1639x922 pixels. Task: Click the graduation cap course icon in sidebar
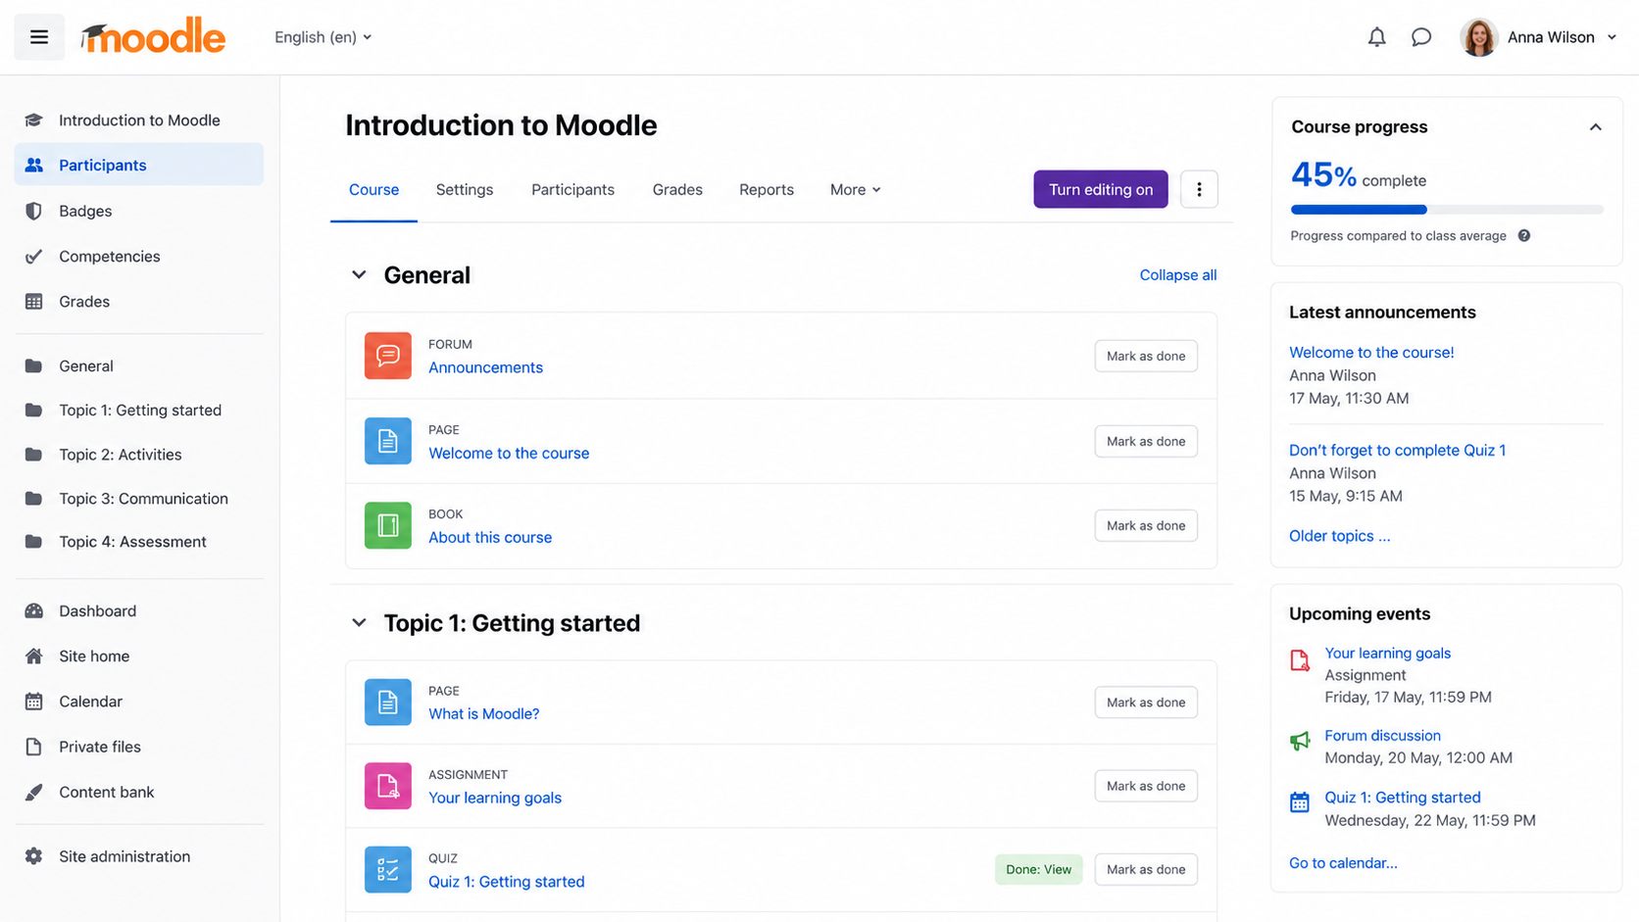33,121
